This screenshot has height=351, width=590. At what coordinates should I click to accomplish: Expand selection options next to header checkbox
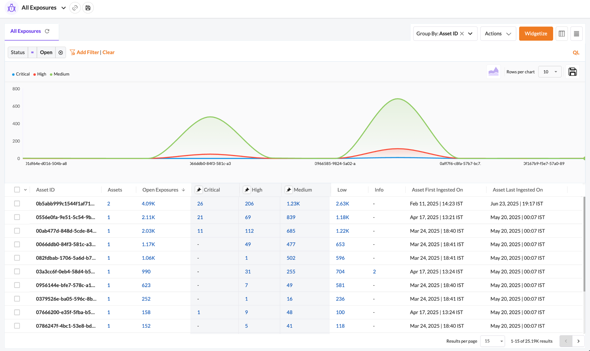25,190
